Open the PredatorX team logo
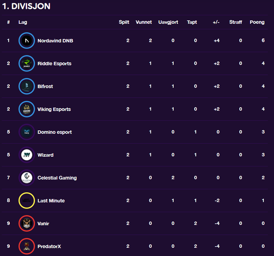 coord(27,246)
